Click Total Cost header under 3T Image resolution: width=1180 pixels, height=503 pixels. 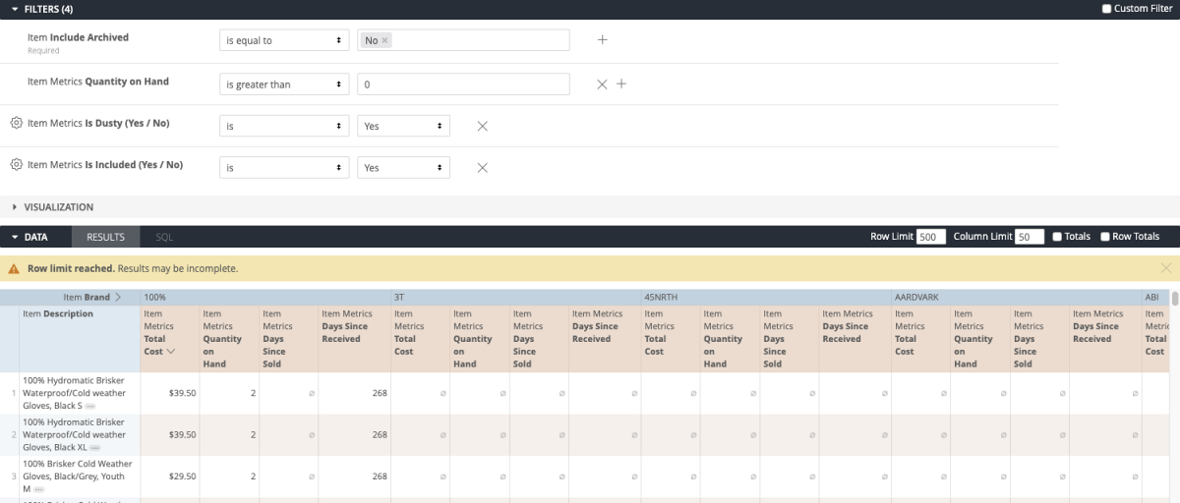tap(420, 338)
